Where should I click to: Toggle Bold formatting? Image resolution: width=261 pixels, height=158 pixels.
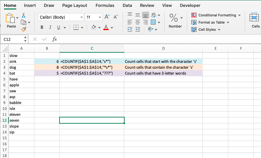(x=42, y=27)
